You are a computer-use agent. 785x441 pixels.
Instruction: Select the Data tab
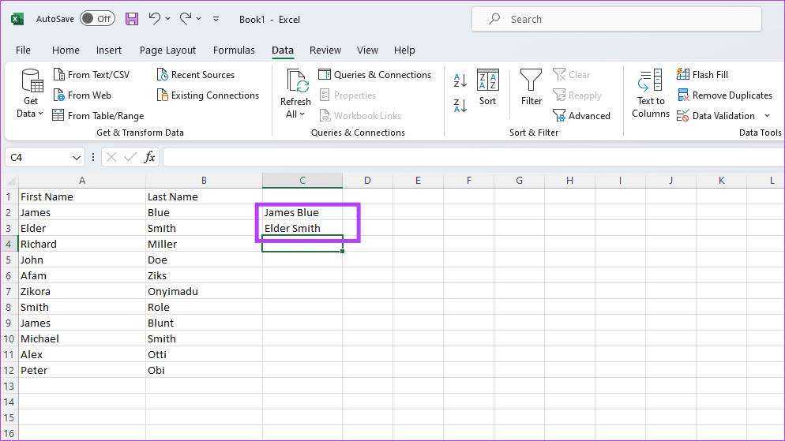(x=283, y=50)
